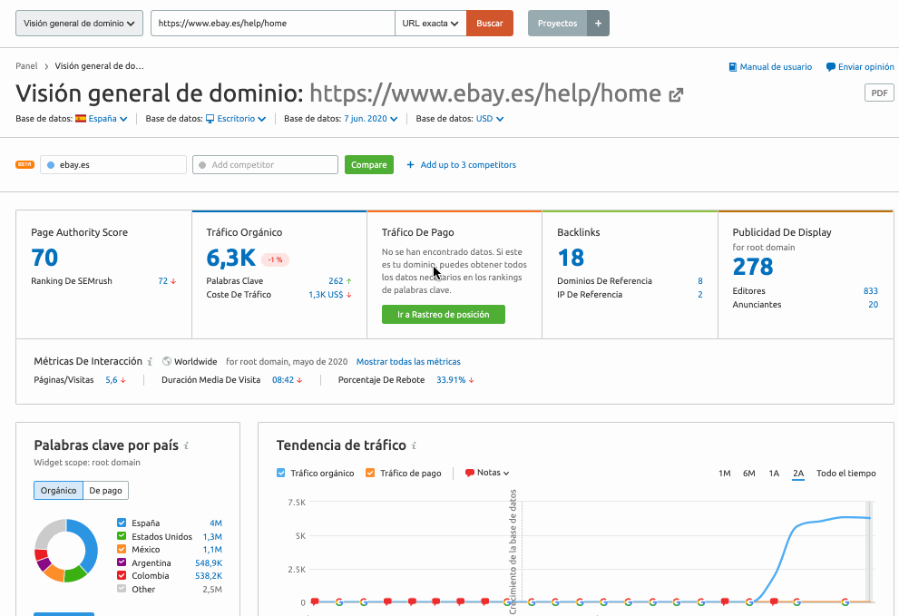Select the Orgánico tab

pyautogui.click(x=58, y=491)
